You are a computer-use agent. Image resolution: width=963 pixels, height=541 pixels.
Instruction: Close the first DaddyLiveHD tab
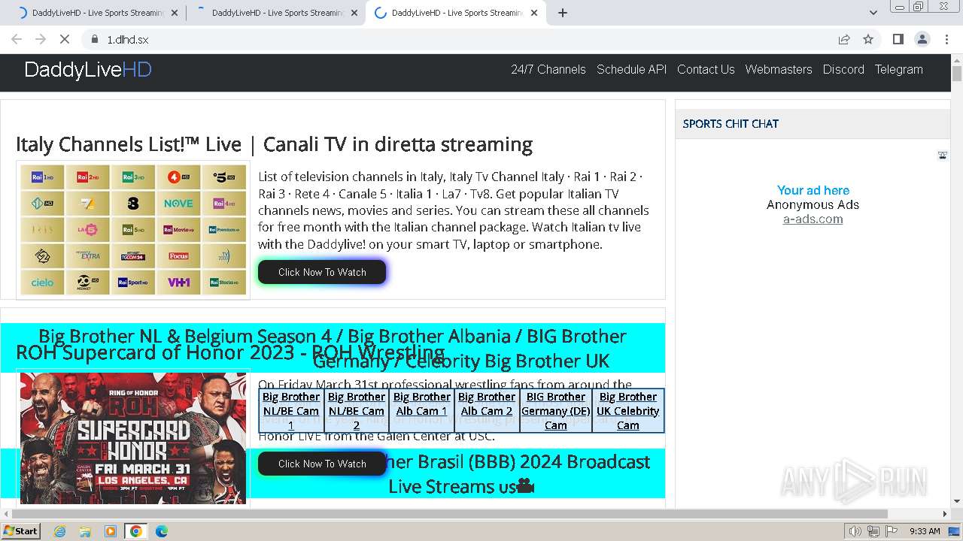[x=175, y=13]
